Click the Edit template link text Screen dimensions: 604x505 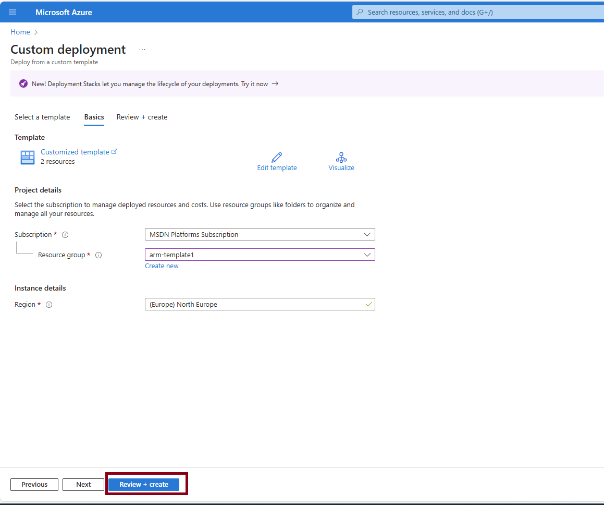[277, 167]
